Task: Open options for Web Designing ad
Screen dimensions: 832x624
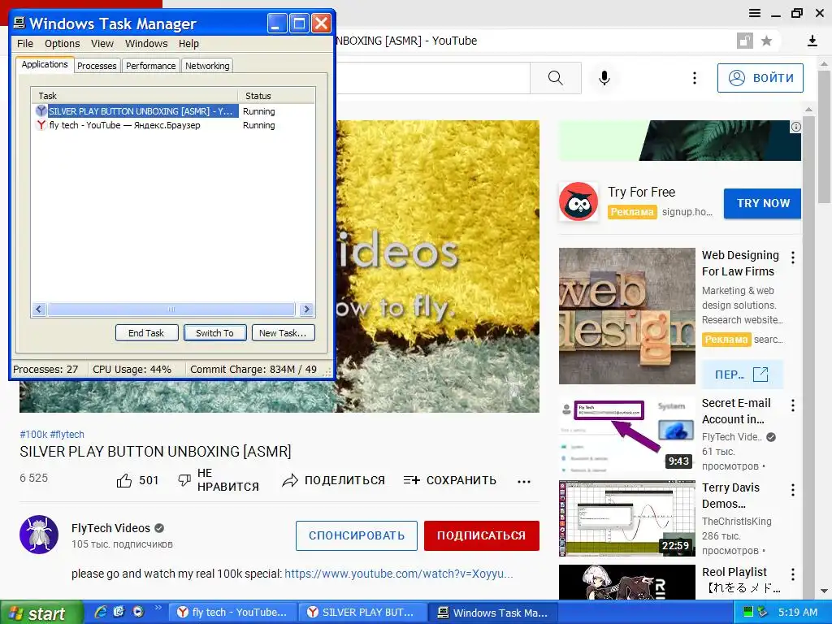Action: 793,258
